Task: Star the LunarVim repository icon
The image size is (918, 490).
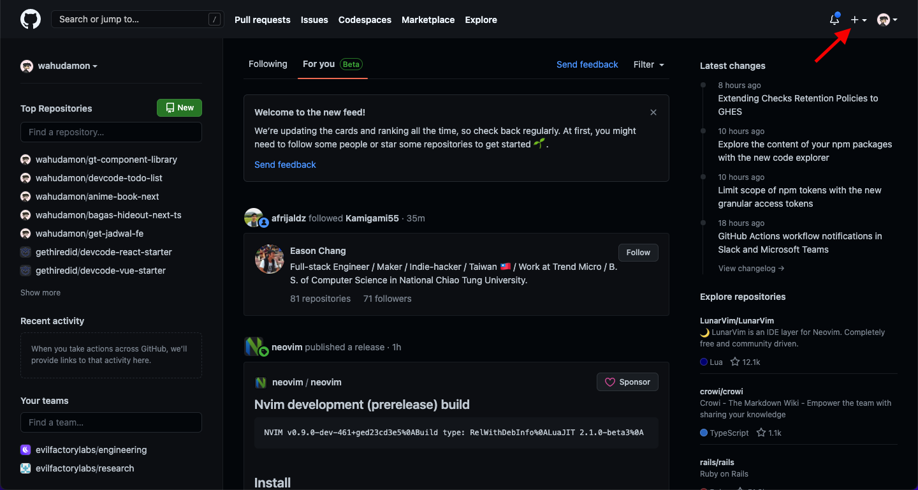Action: pyautogui.click(x=735, y=362)
